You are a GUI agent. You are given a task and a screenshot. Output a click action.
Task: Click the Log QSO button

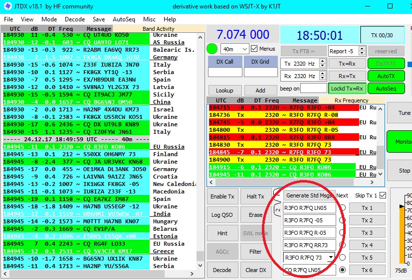222,215
